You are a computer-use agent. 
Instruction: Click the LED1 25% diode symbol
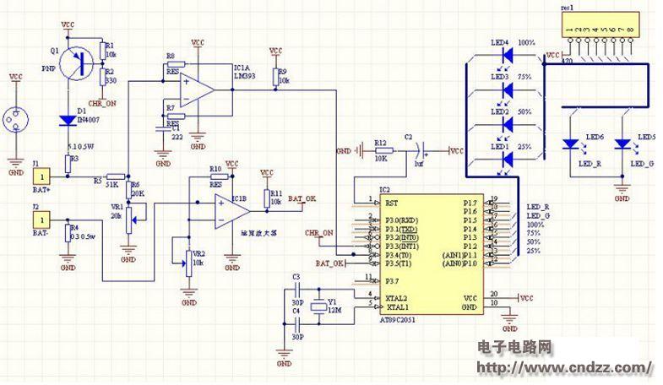click(508, 159)
